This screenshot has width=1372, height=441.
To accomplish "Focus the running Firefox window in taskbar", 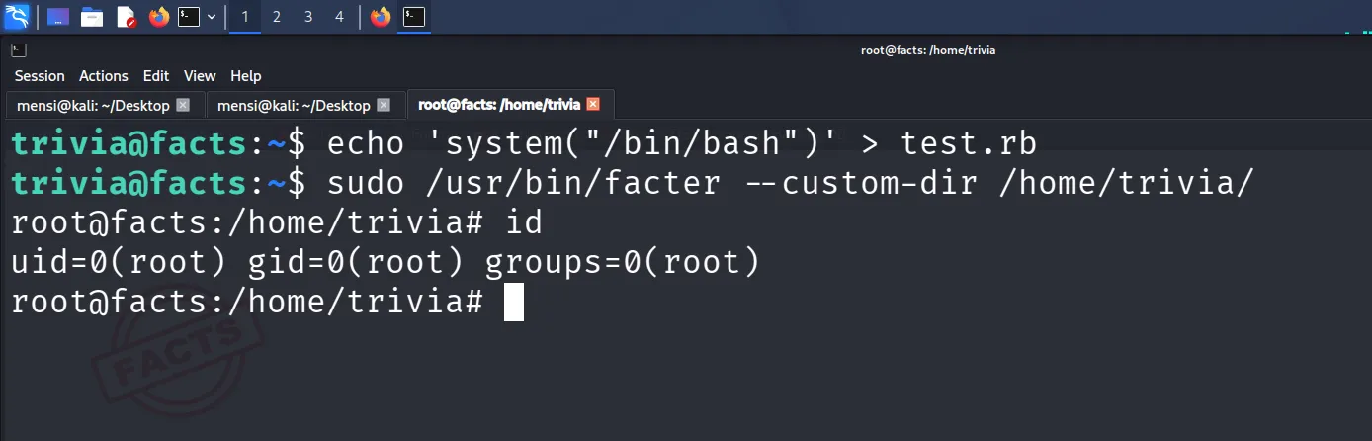I will click(381, 17).
